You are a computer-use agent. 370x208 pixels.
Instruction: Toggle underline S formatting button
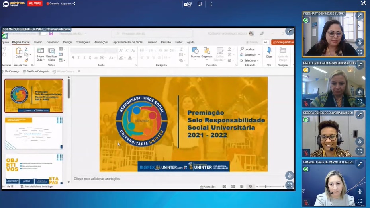84,58
